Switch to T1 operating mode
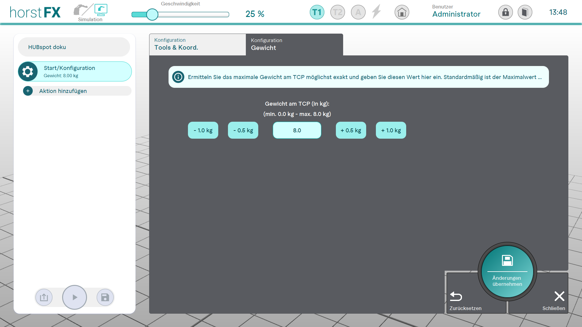The image size is (582, 327). 317,12
